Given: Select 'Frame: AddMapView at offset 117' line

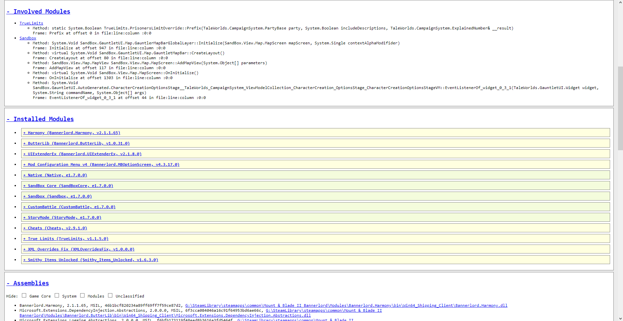Looking at the screenshot, I should tap(99, 68).
